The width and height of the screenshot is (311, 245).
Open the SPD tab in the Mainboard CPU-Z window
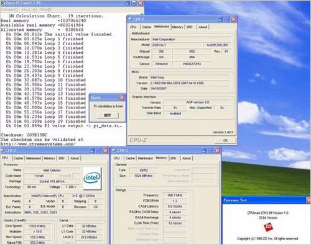[x=190, y=27]
